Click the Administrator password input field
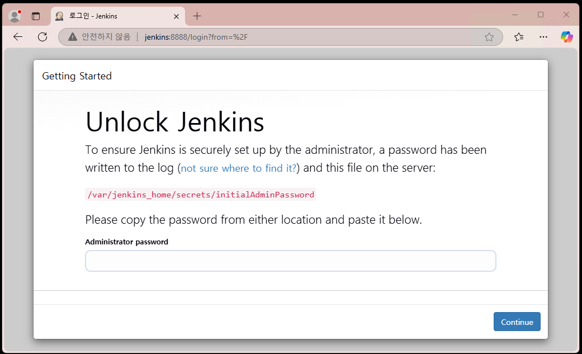Viewport: 582px width, 354px height. [x=291, y=261]
